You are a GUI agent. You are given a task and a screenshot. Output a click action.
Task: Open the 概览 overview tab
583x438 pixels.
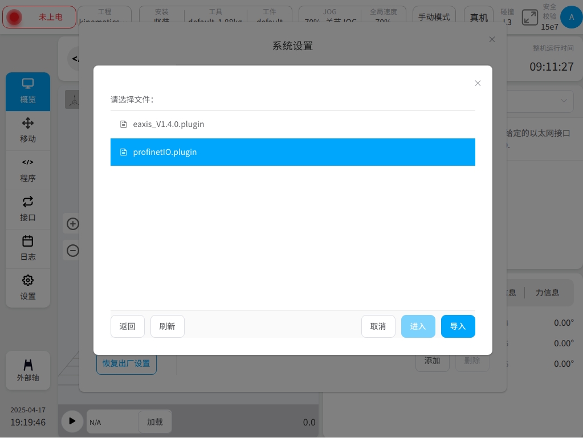tap(28, 91)
